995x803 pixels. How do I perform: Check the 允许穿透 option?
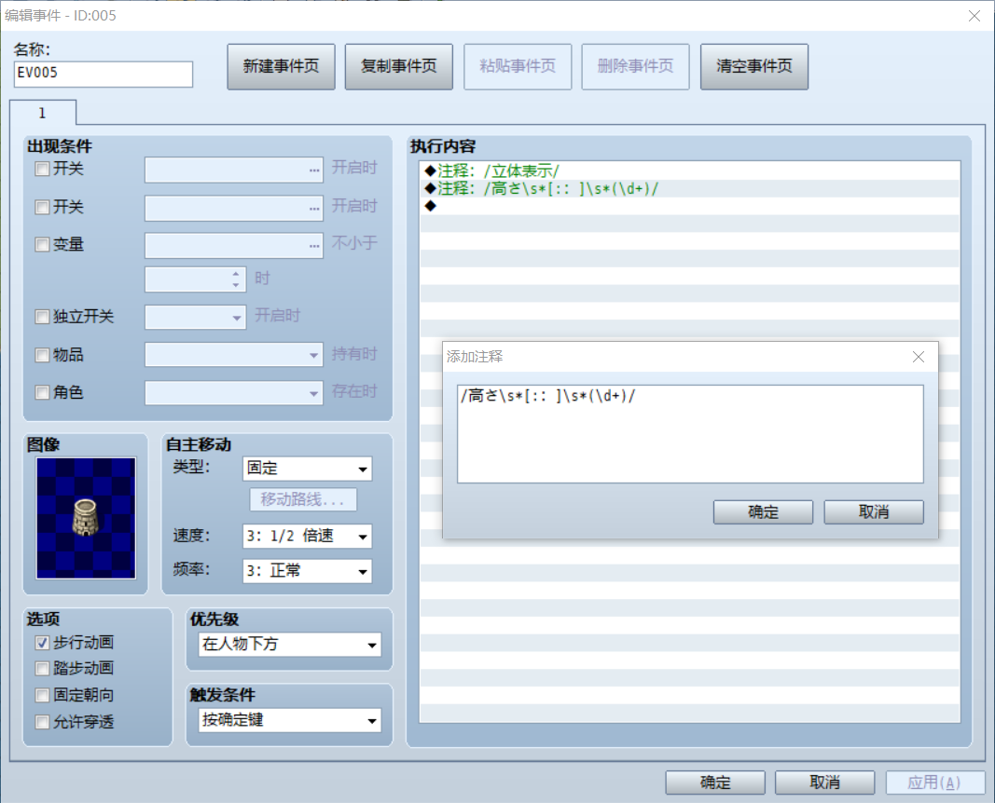[x=42, y=722]
